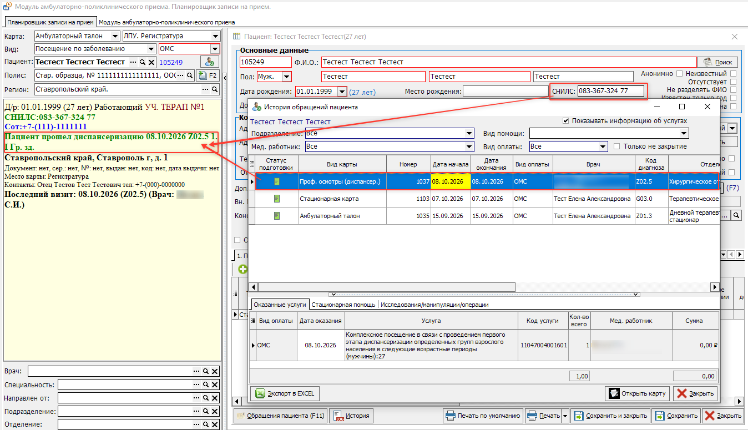Click Закрыть in the history window
The image size is (748, 430).
695,393
